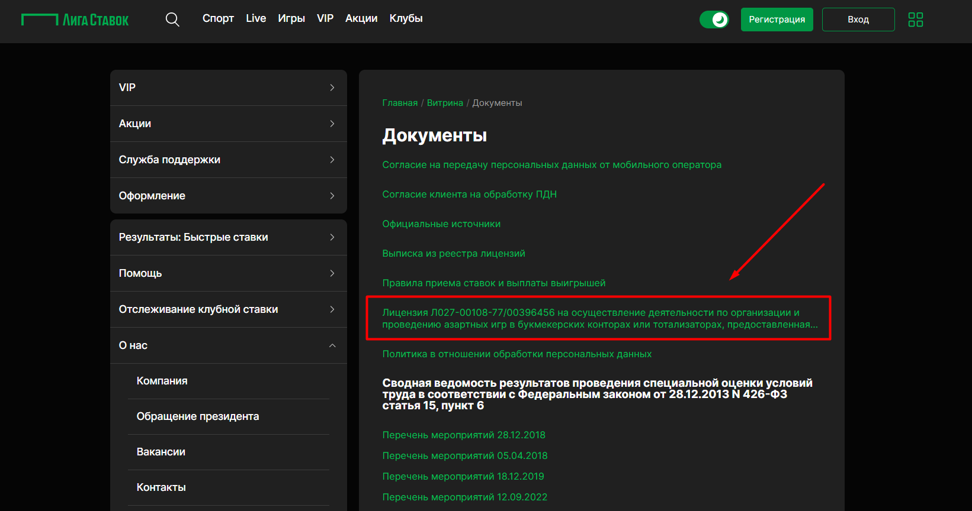Open the apps grid icon
The height and width of the screenshot is (511, 972).
(915, 20)
